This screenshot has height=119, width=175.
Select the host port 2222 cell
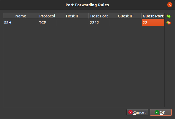pos(99,23)
